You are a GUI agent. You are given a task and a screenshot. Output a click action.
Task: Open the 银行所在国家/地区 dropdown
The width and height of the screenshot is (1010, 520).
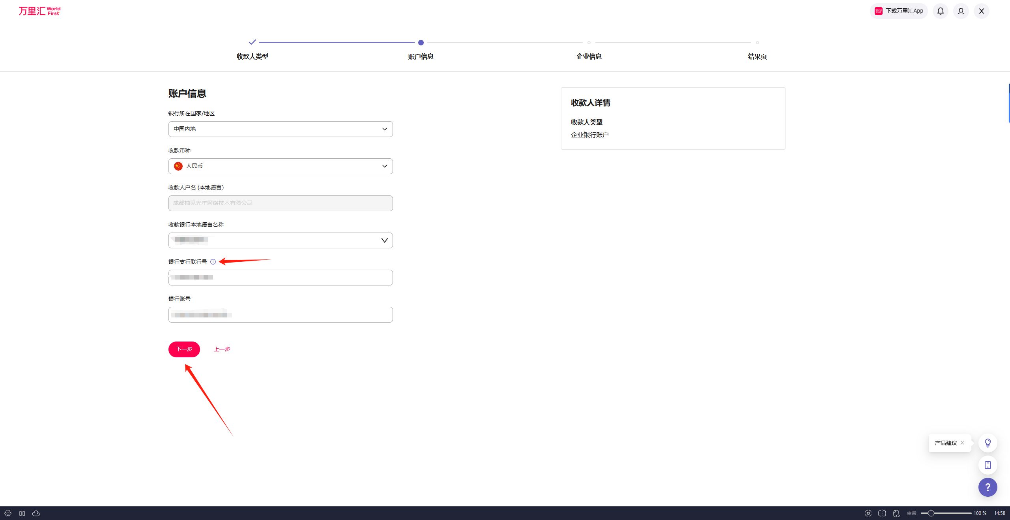281,129
